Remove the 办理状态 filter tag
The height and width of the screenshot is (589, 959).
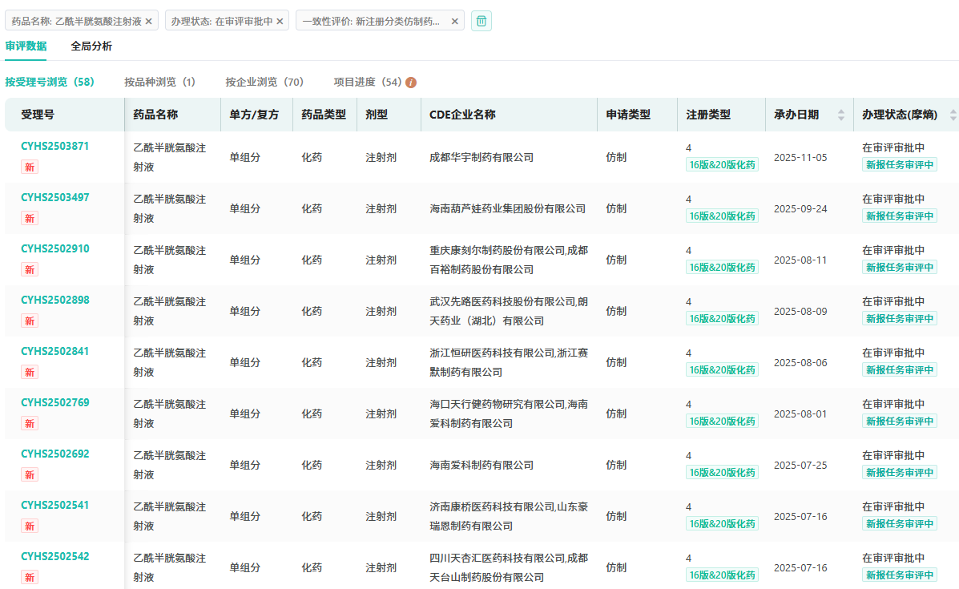pos(280,22)
